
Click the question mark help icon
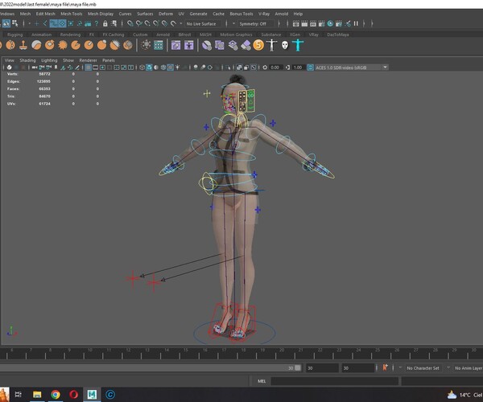[x=97, y=23]
